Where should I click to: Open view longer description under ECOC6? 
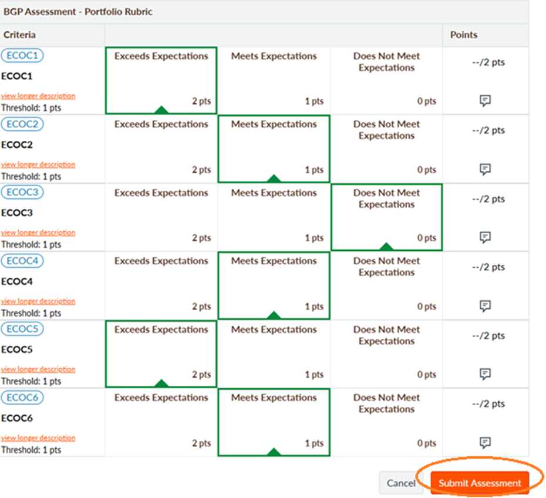(x=38, y=438)
